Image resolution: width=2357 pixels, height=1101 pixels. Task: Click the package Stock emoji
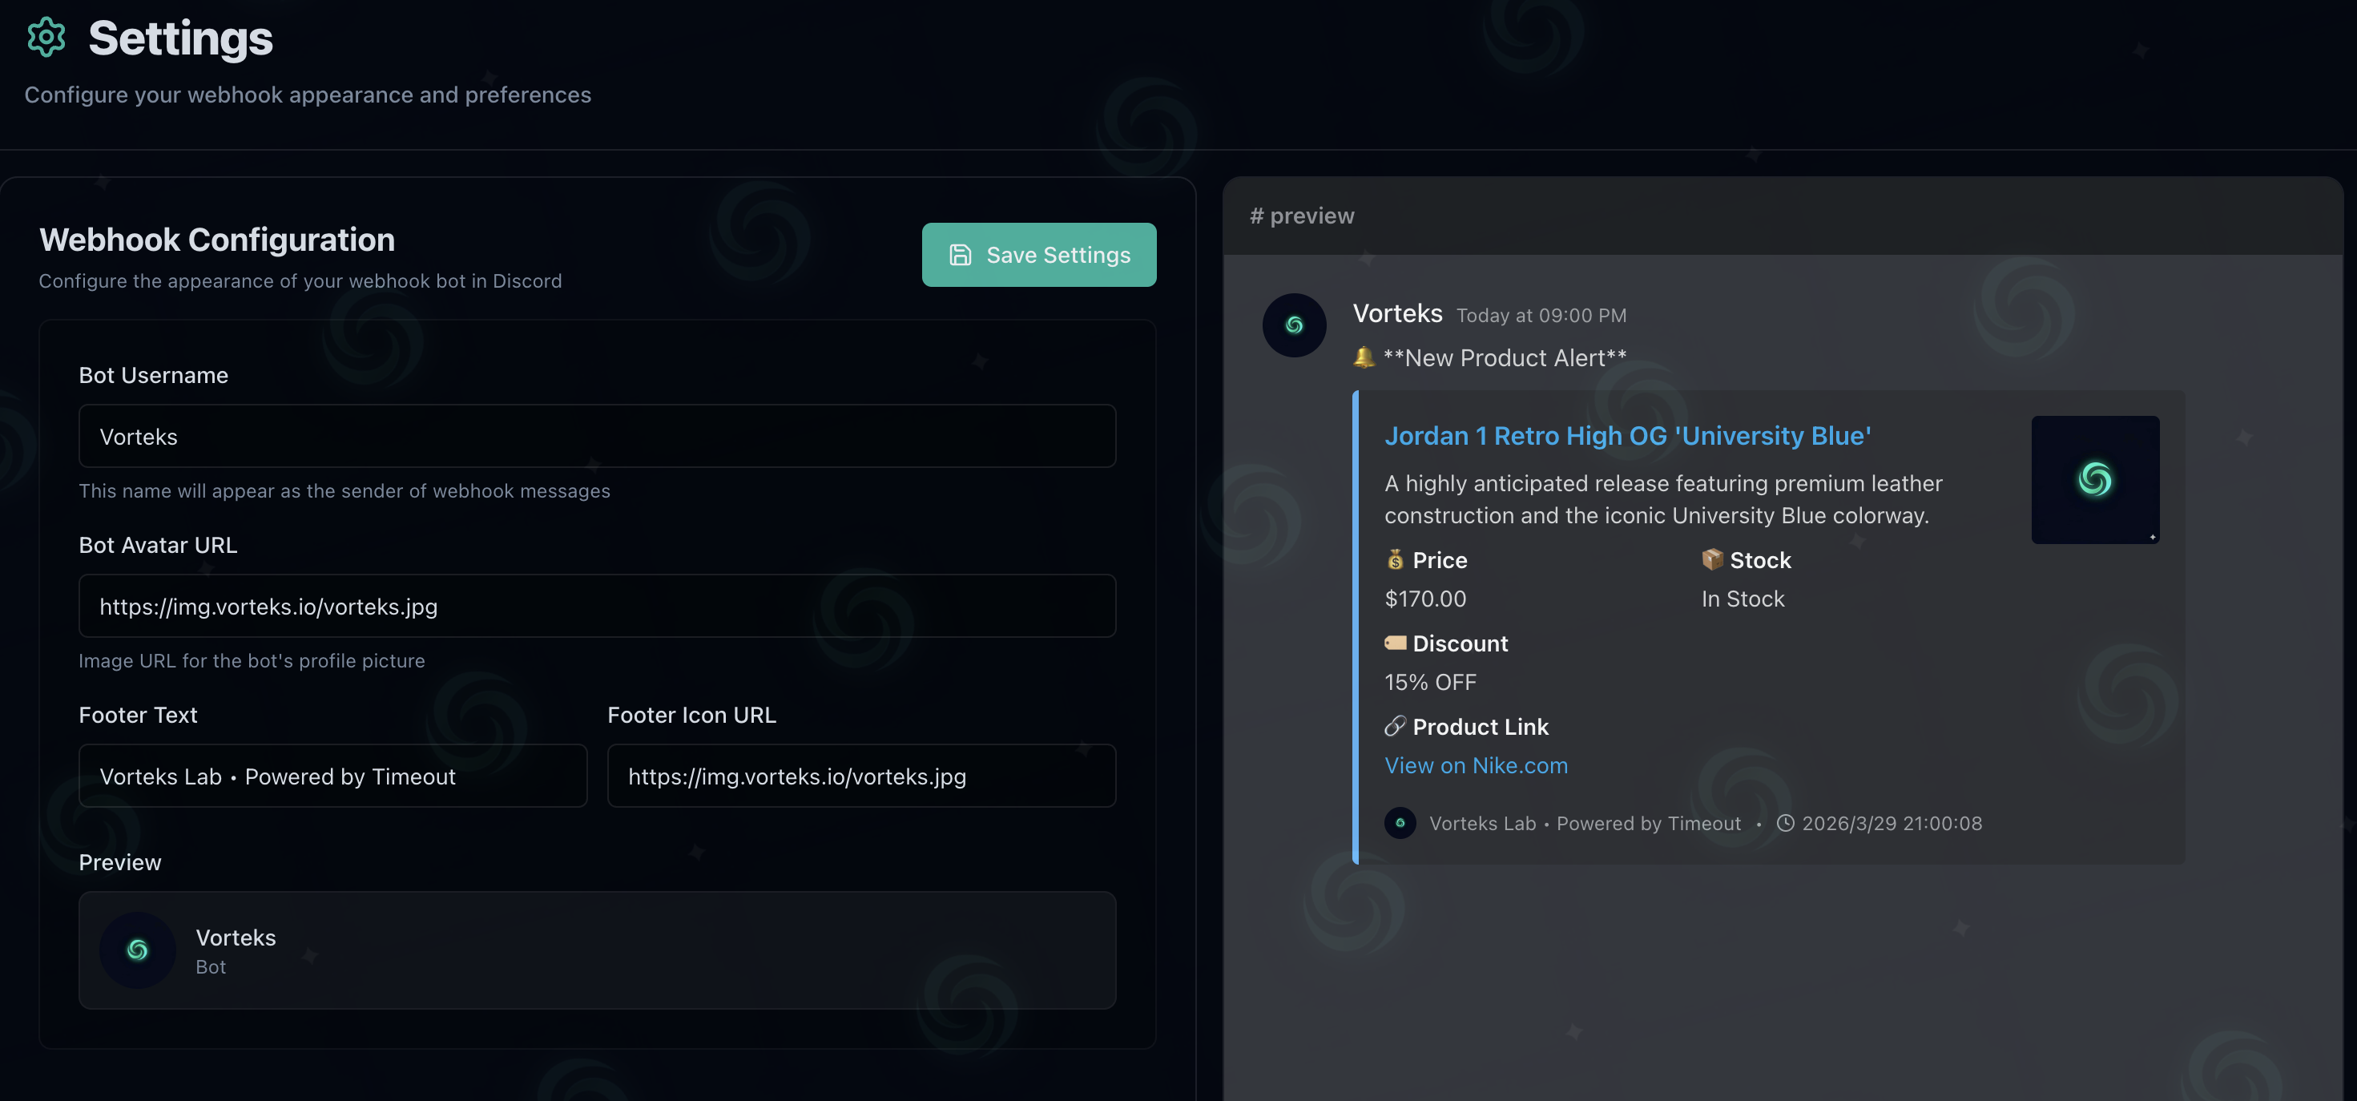[x=1711, y=559]
